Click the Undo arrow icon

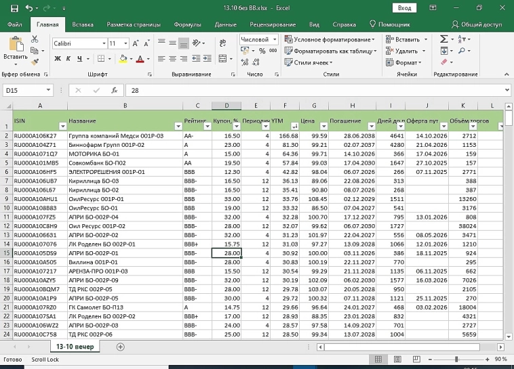pyautogui.click(x=28, y=8)
